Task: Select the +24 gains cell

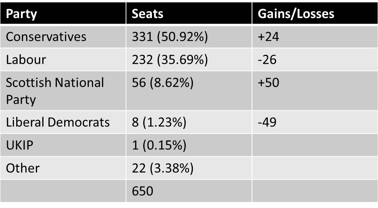Action: [268, 37]
